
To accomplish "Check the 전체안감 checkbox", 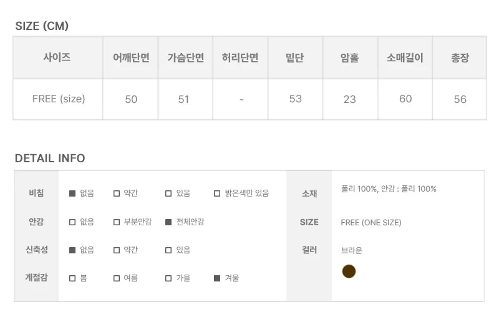I will (168, 222).
